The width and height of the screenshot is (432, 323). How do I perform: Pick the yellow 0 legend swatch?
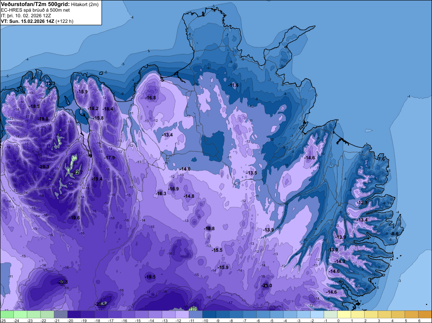click(344, 314)
